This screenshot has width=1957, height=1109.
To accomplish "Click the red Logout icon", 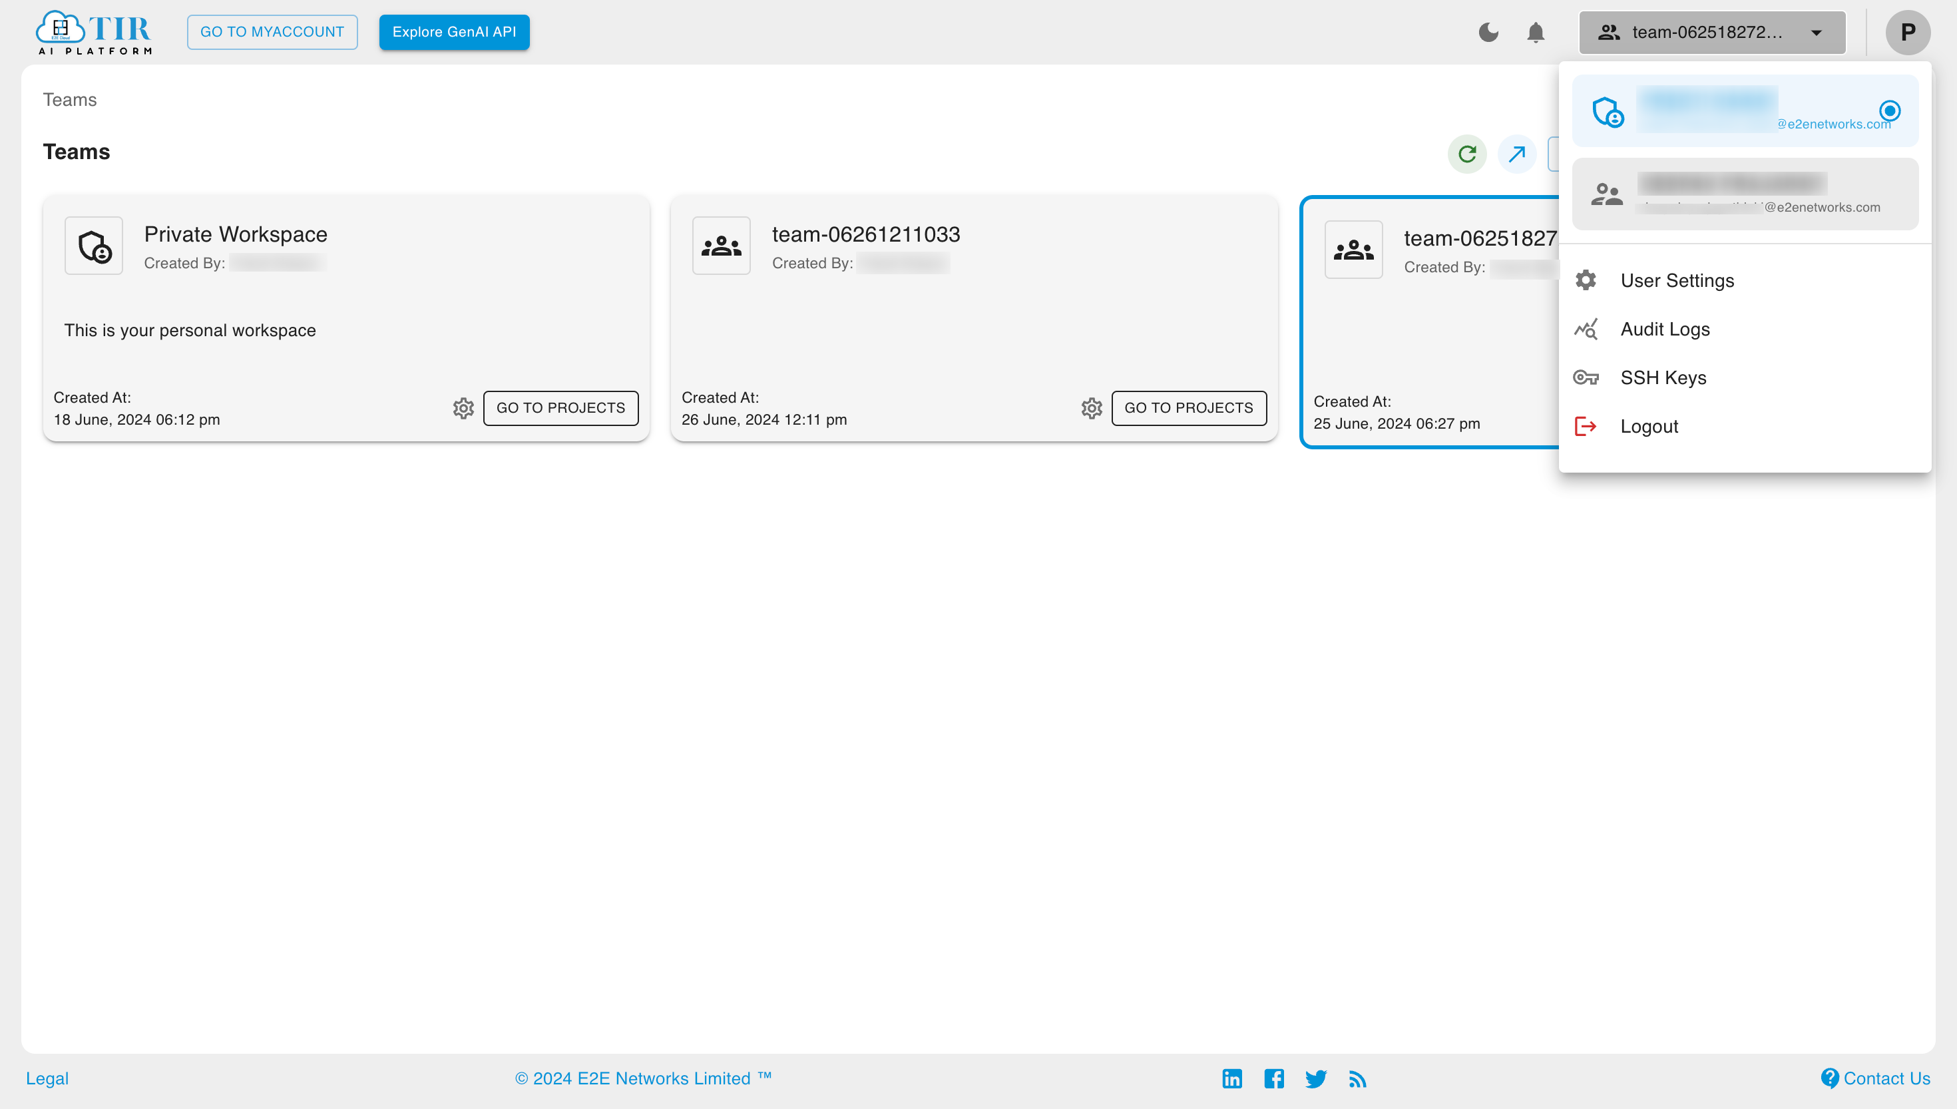I will [1586, 427].
